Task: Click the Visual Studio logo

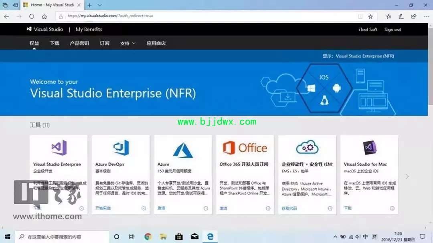Action: (45, 29)
